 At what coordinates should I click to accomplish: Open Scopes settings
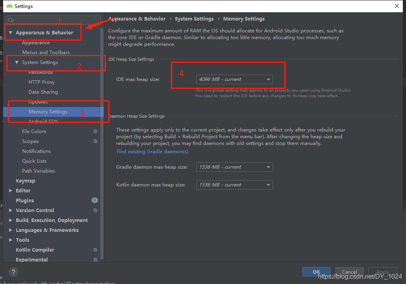point(30,141)
